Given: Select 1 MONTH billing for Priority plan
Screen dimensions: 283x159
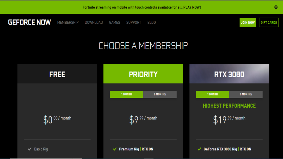Looking at the screenshot, I should coord(126,94).
